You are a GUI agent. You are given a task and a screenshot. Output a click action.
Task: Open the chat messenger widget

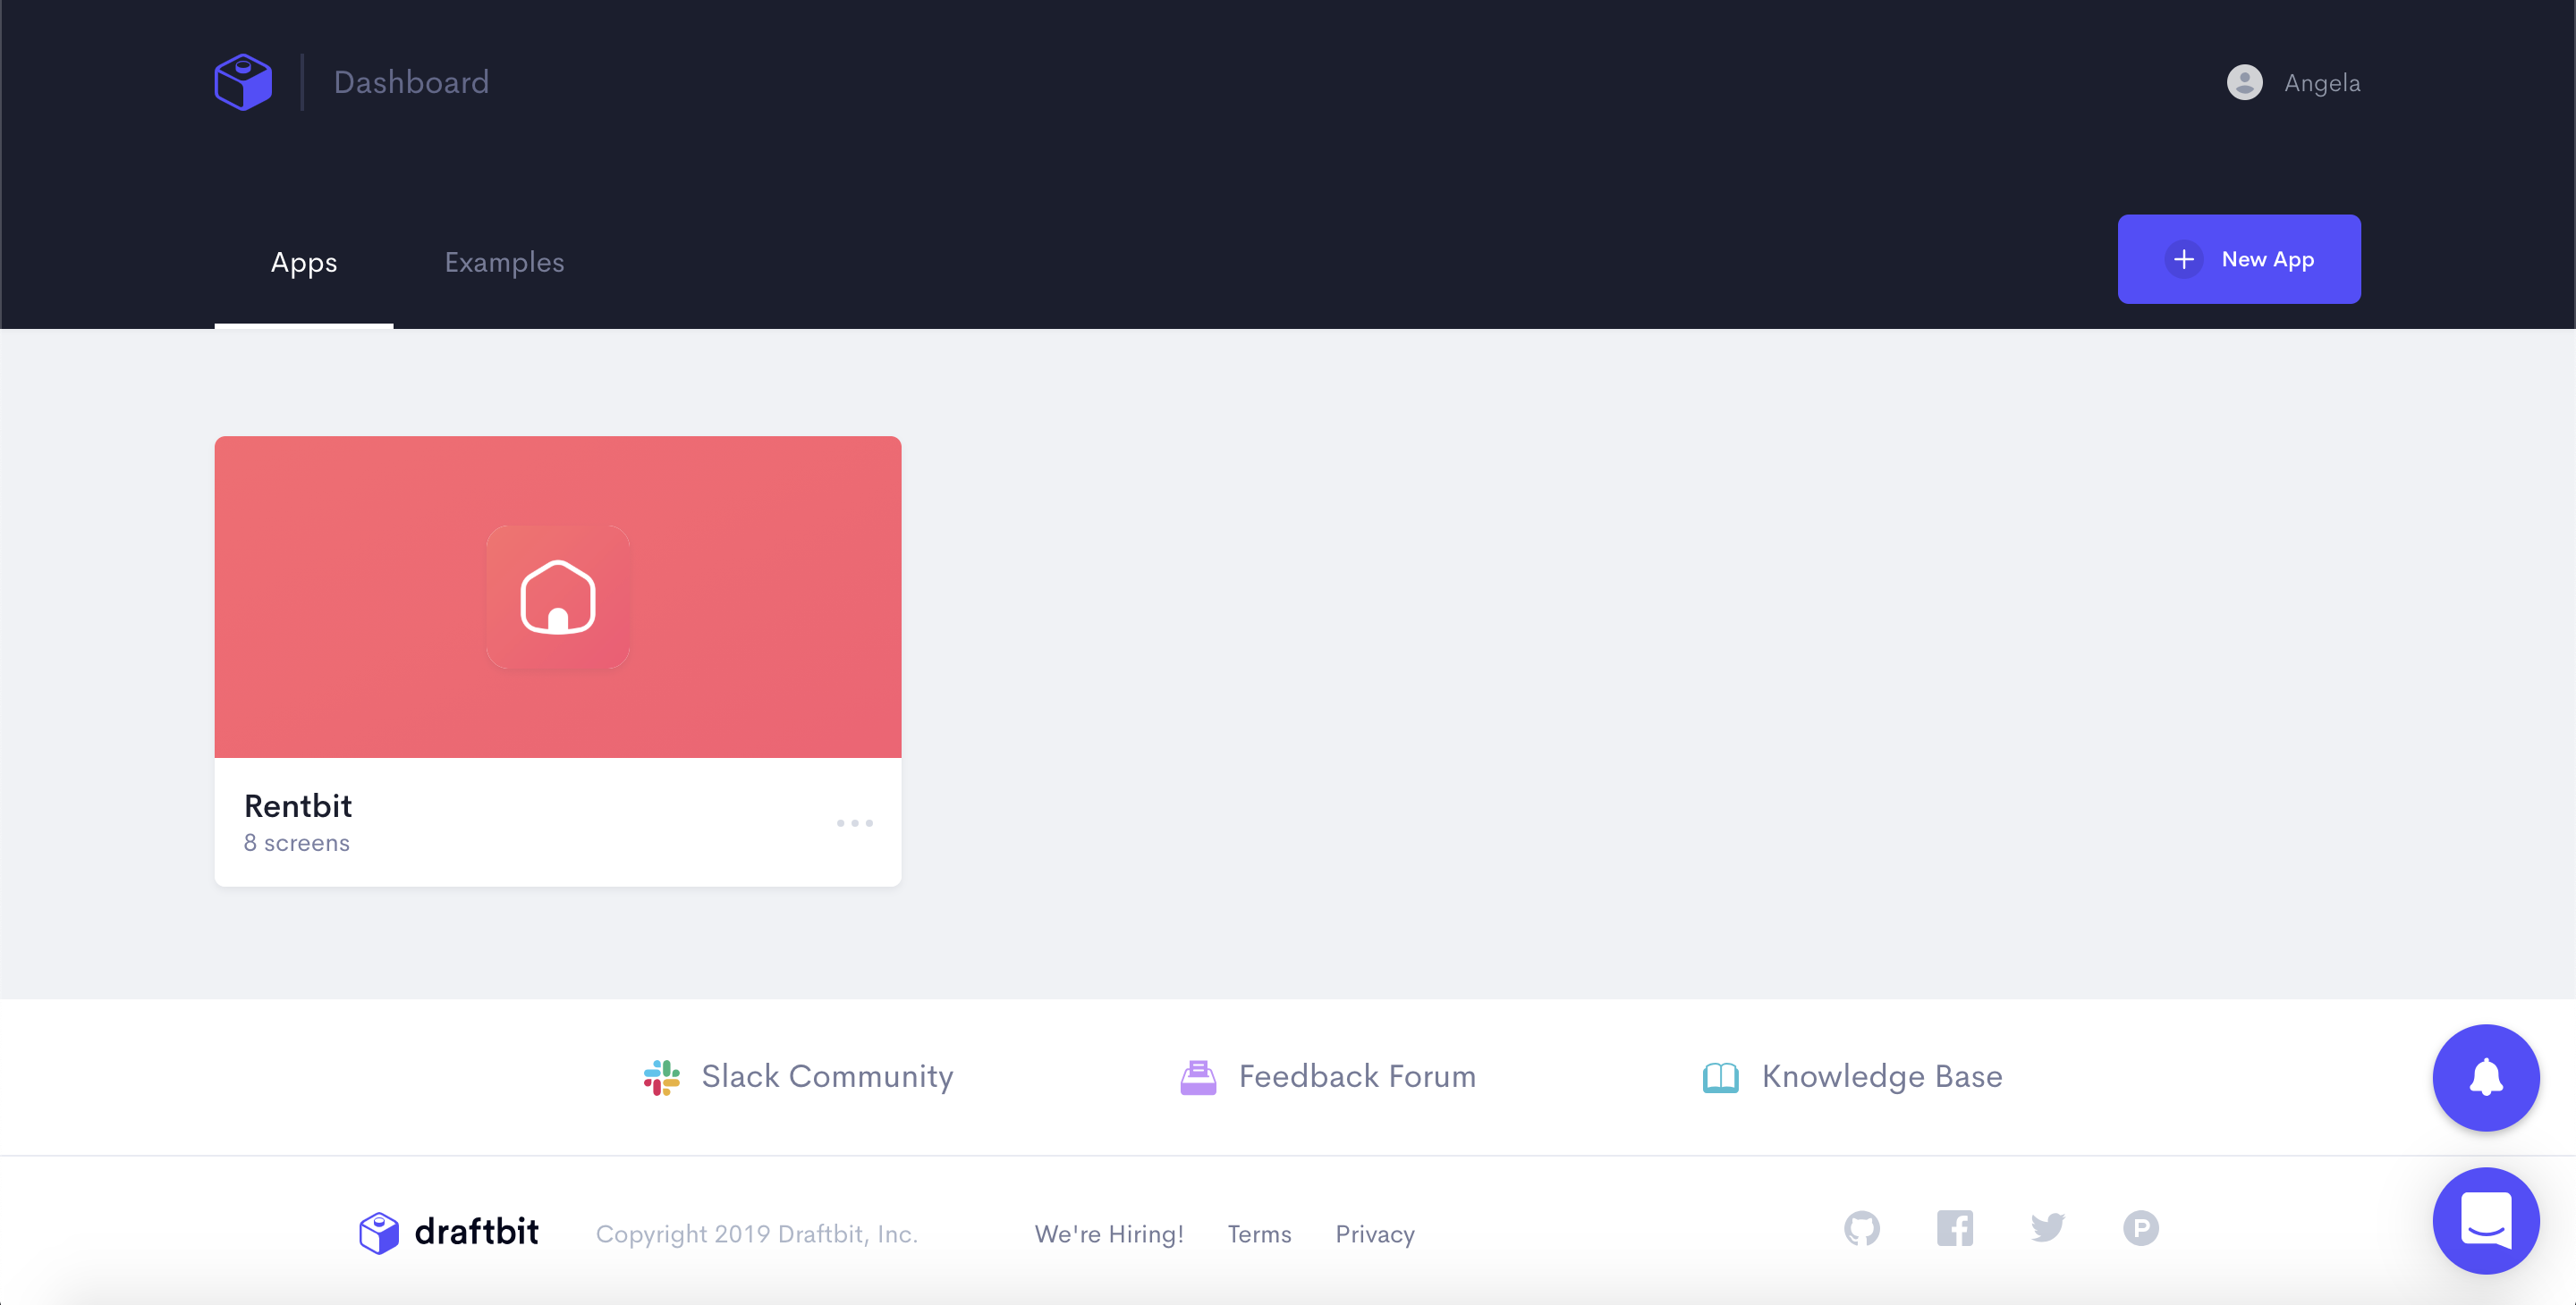[x=2485, y=1220]
